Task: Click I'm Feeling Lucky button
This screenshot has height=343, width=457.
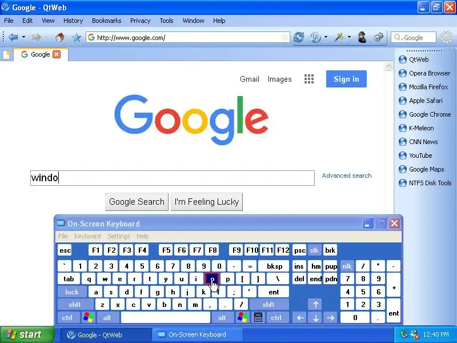Action: pos(207,202)
